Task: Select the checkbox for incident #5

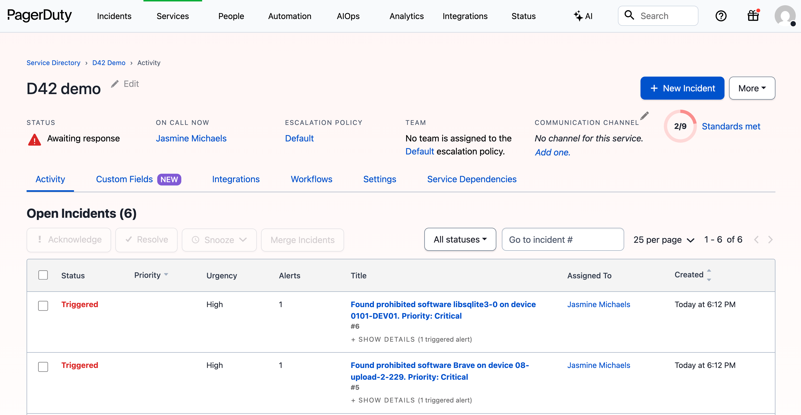Action: [43, 367]
